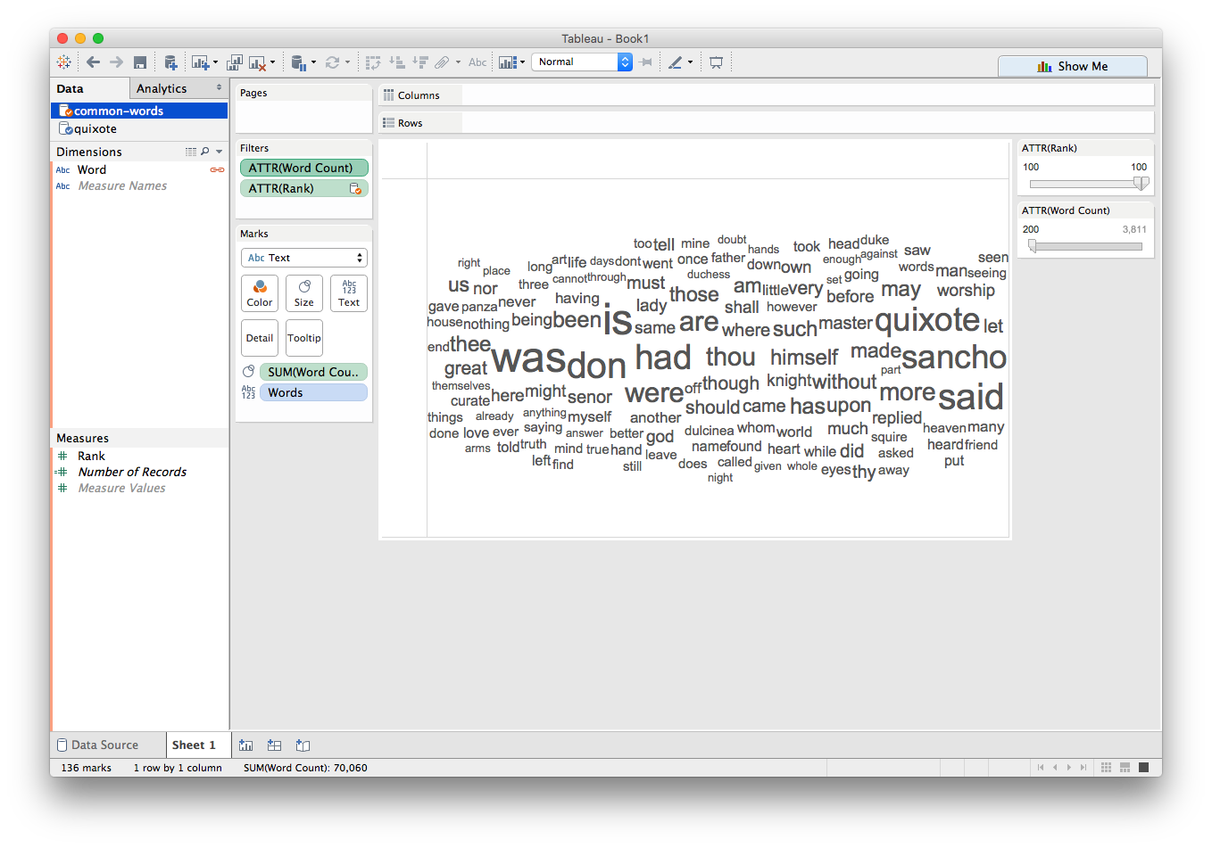Sort descending using the toolbar icon

pyautogui.click(x=420, y=62)
